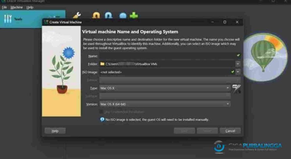Screen dimensions: 291x159
Task: Click the VirtualBox icon in dialog title bar
Action: (x=46, y=22)
